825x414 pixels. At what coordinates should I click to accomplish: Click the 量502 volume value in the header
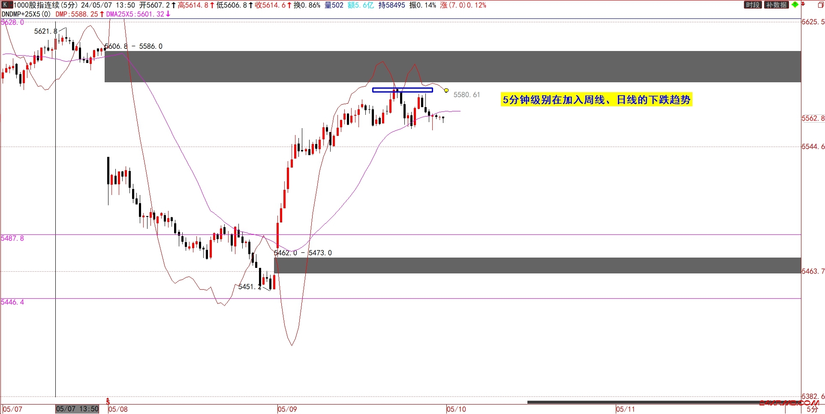click(334, 5)
